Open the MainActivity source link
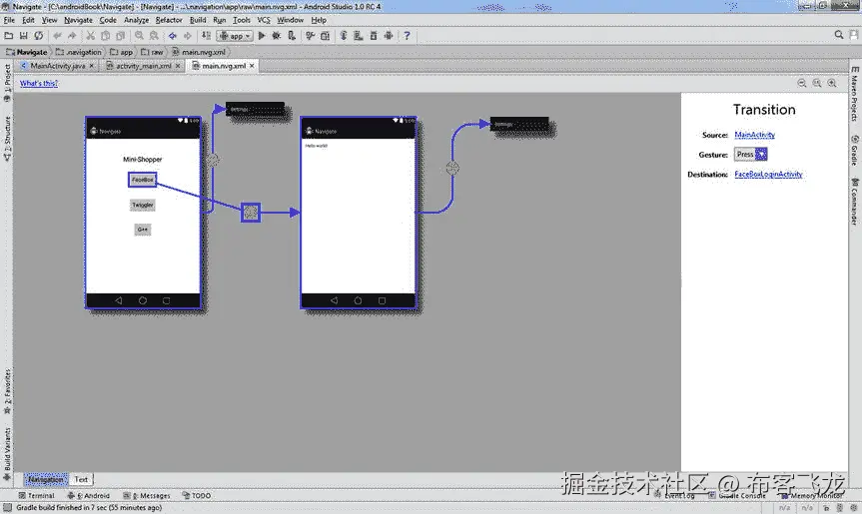The image size is (862, 514). (754, 135)
